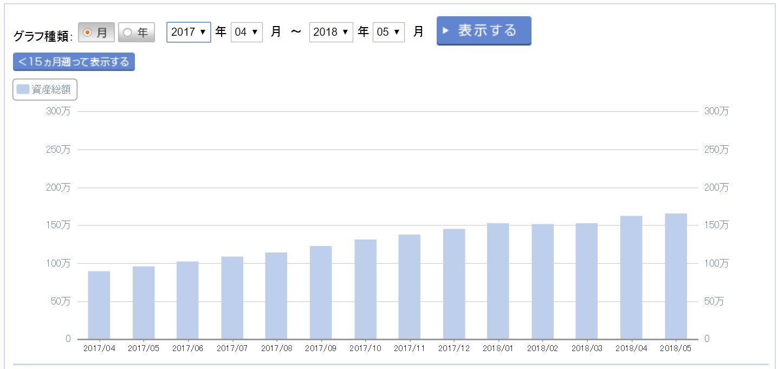Pick the 2017/11 bar
The width and height of the screenshot is (778, 369).
point(410,287)
